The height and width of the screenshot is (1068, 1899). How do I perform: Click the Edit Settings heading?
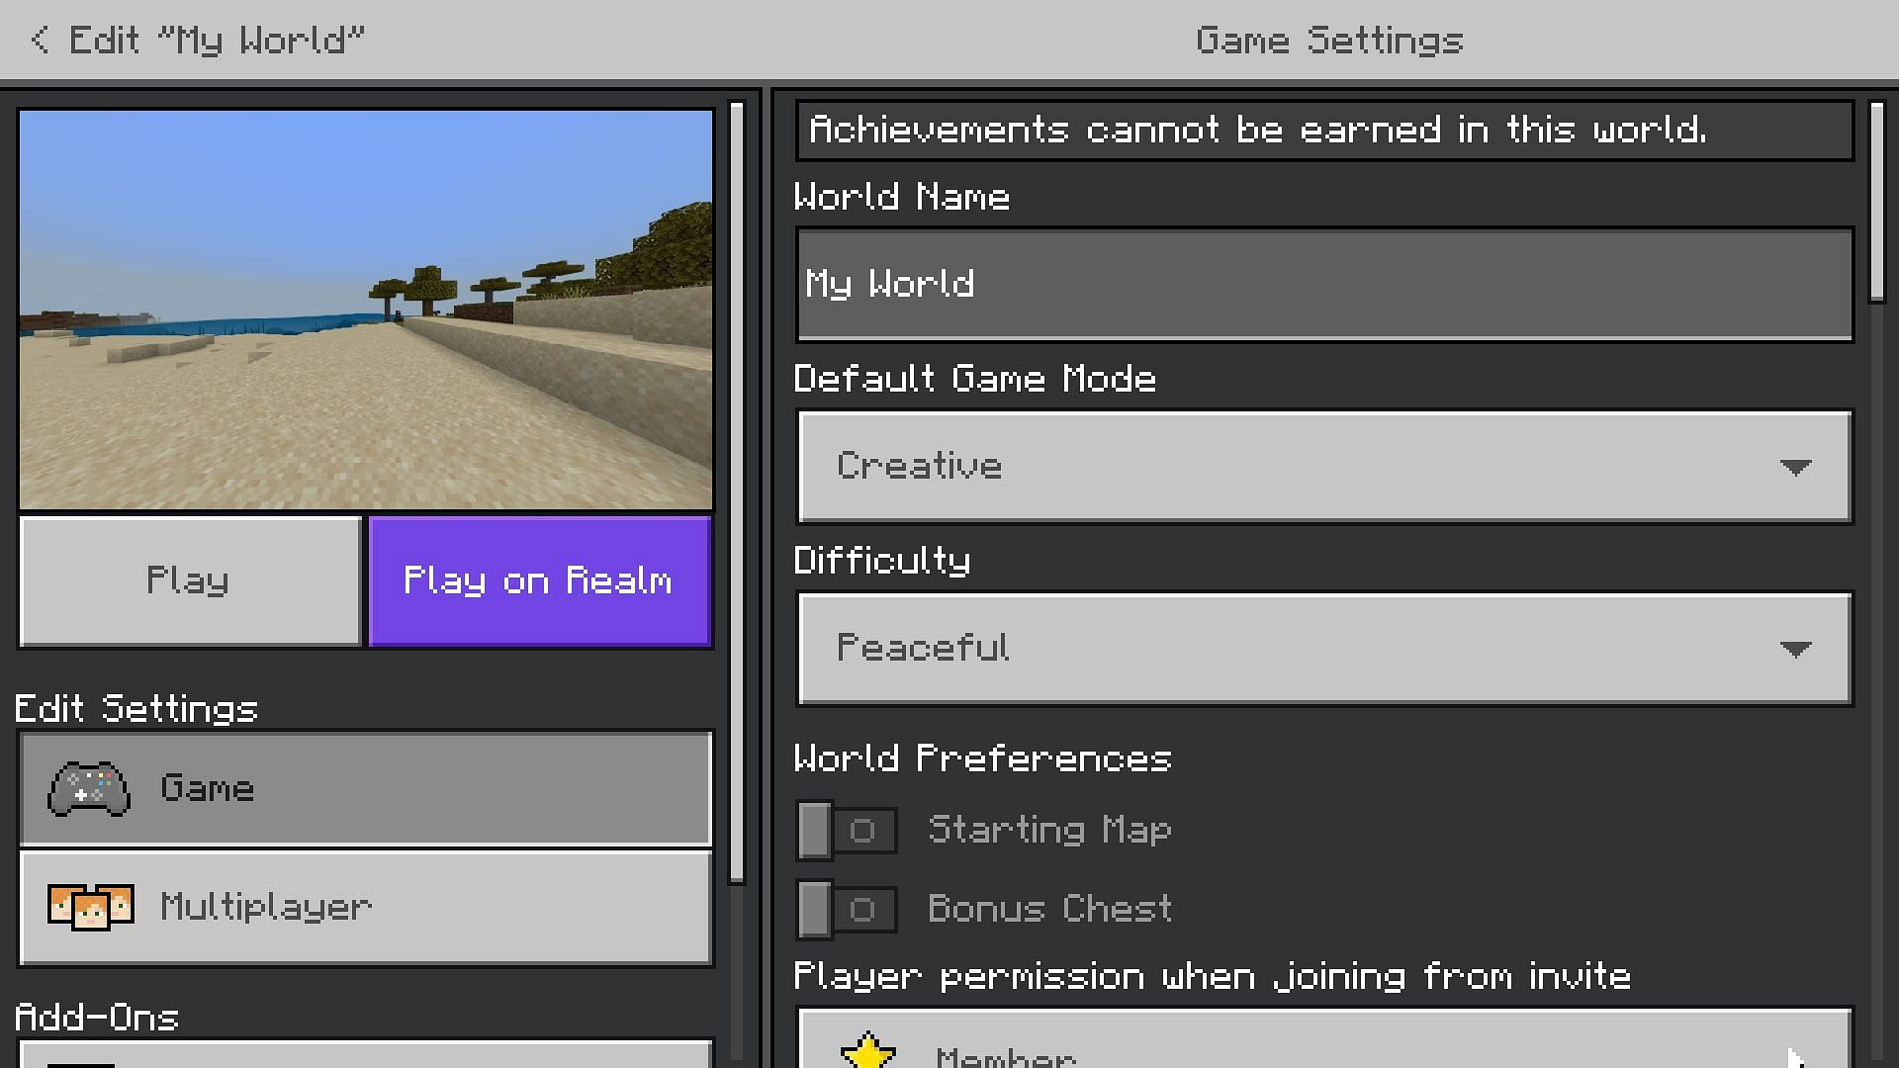[x=136, y=709]
